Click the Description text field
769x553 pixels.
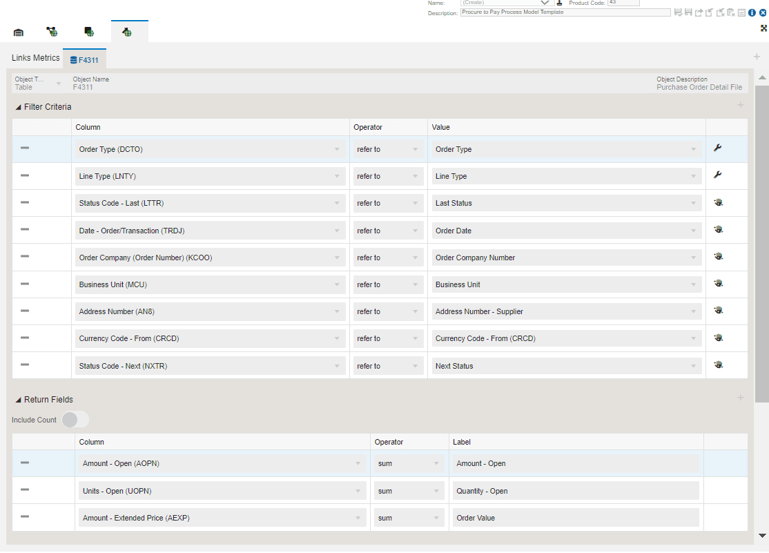(565, 12)
